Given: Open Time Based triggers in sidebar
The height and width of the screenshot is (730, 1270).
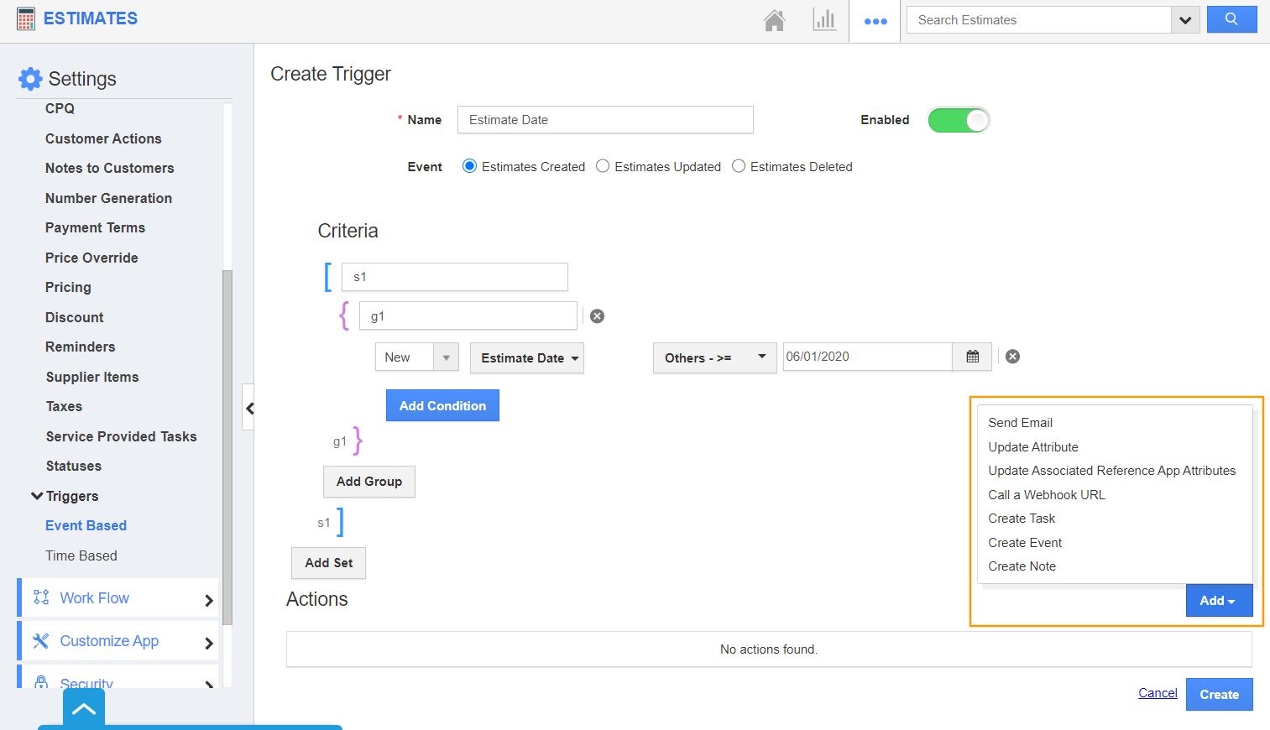Looking at the screenshot, I should click(x=81, y=555).
